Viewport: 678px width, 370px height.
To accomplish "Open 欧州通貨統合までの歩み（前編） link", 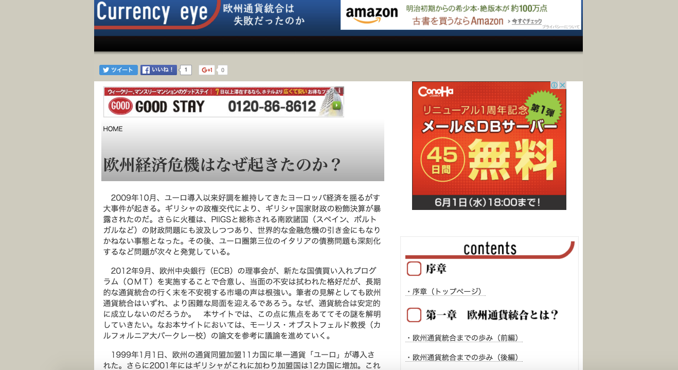I will pyautogui.click(x=464, y=338).
